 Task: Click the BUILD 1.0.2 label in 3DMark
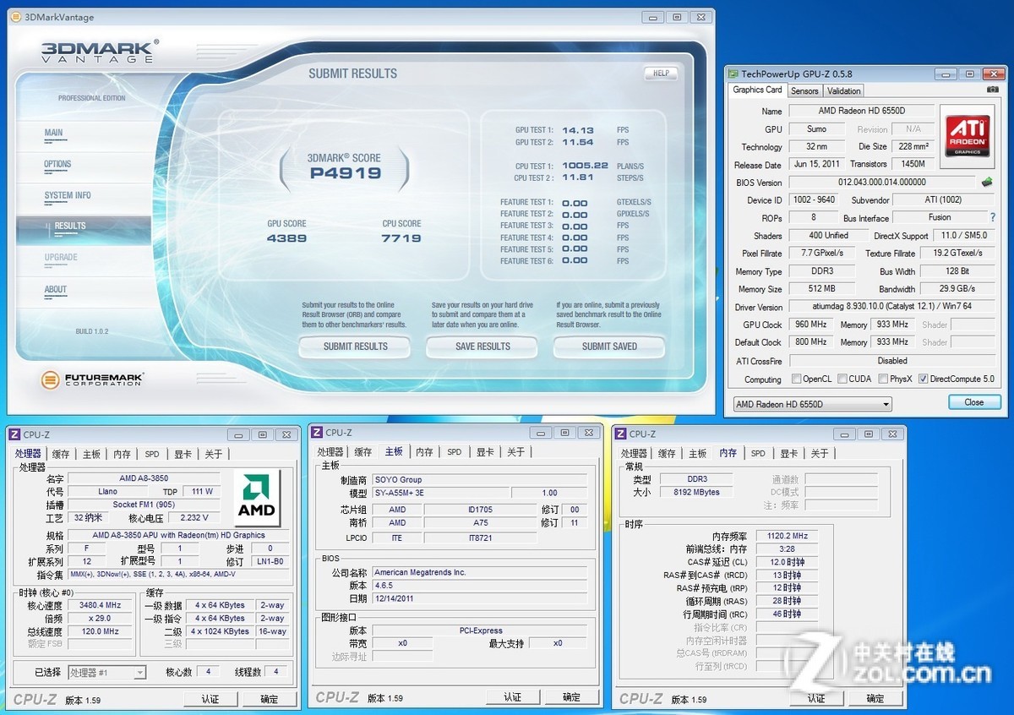pyautogui.click(x=92, y=331)
